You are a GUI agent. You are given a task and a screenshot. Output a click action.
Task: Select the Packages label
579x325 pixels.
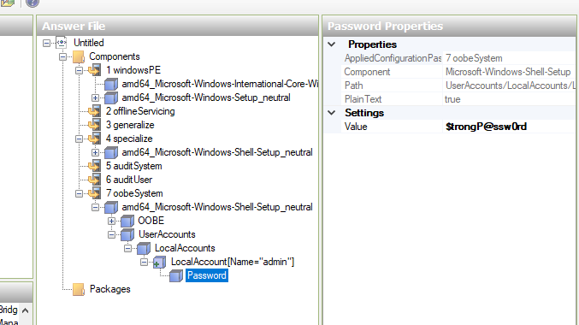110,289
